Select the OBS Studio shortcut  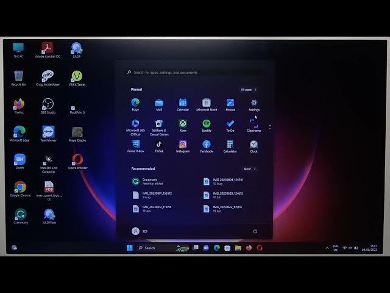pos(48,106)
